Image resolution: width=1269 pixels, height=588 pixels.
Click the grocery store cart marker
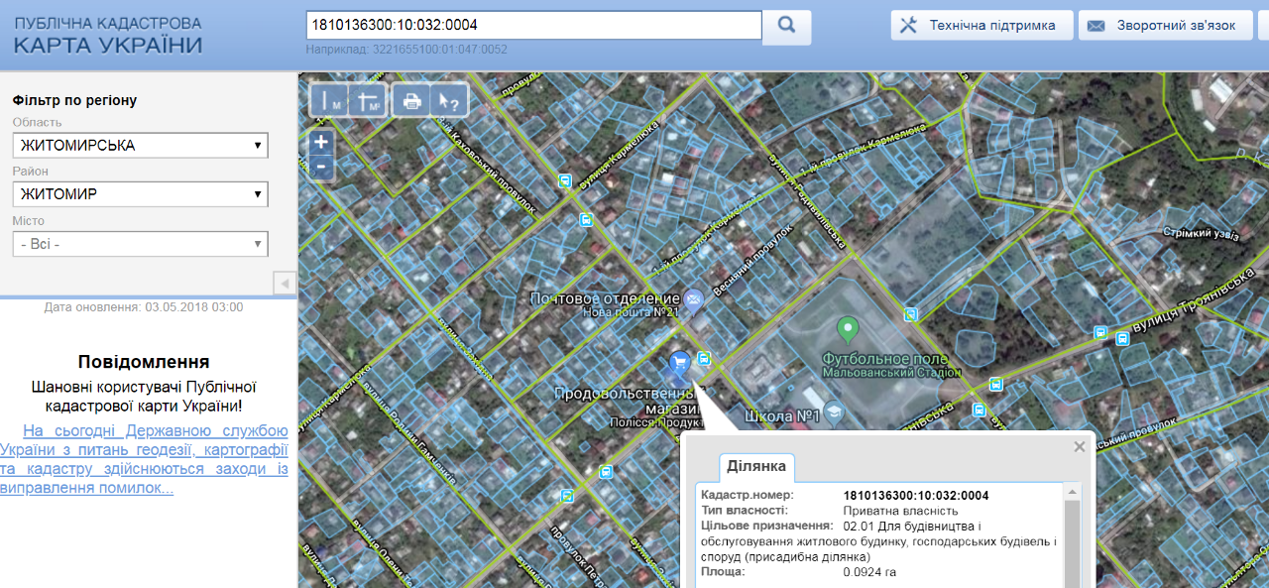point(679,363)
